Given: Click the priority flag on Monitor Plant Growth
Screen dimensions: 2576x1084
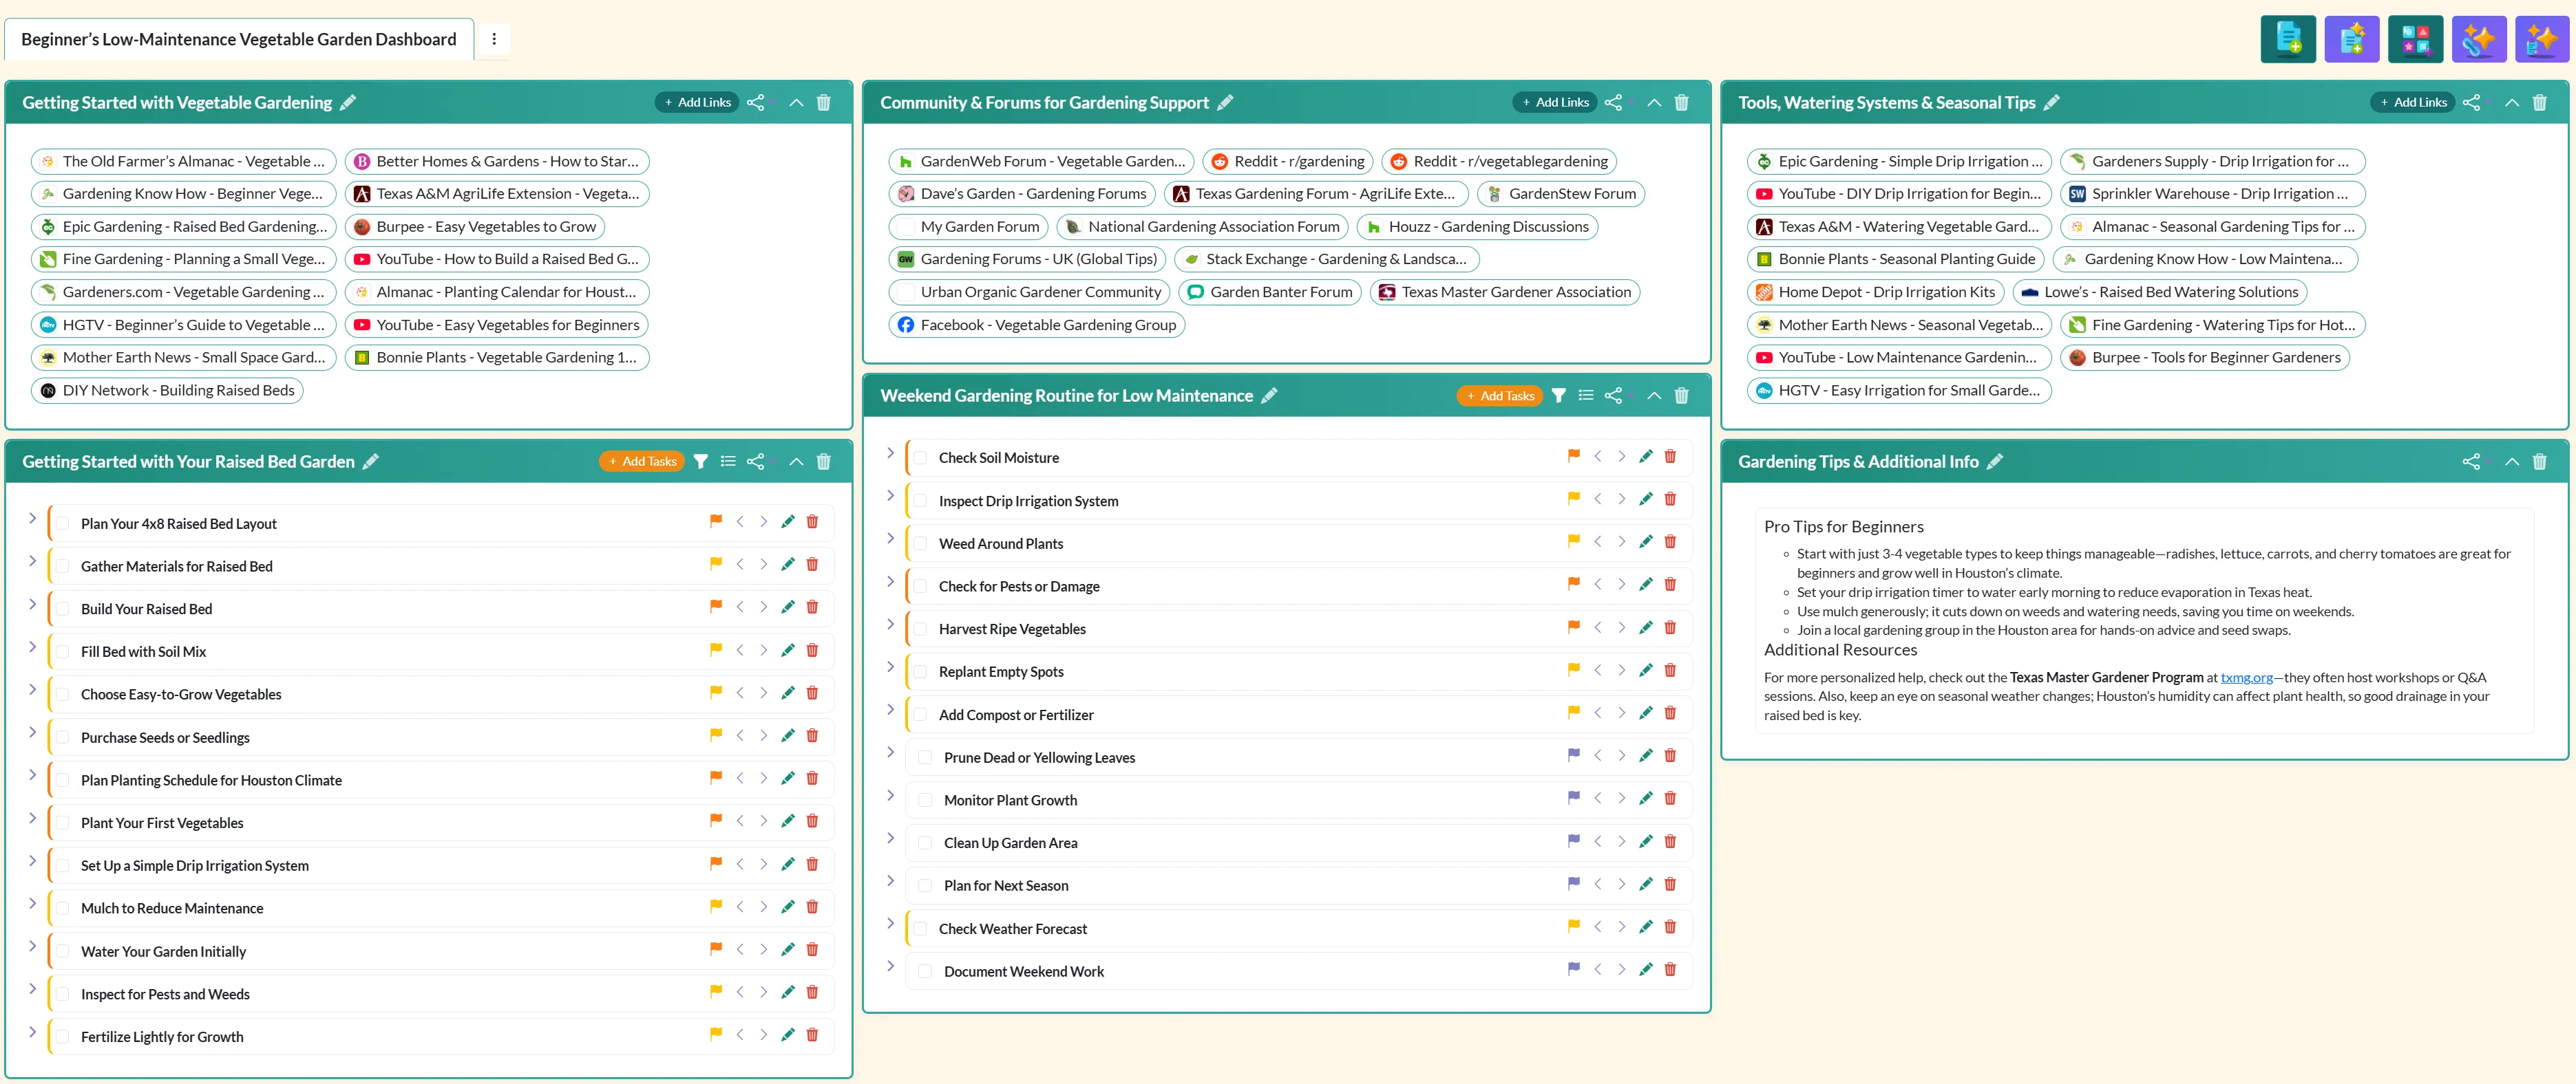Looking at the screenshot, I should (1573, 799).
